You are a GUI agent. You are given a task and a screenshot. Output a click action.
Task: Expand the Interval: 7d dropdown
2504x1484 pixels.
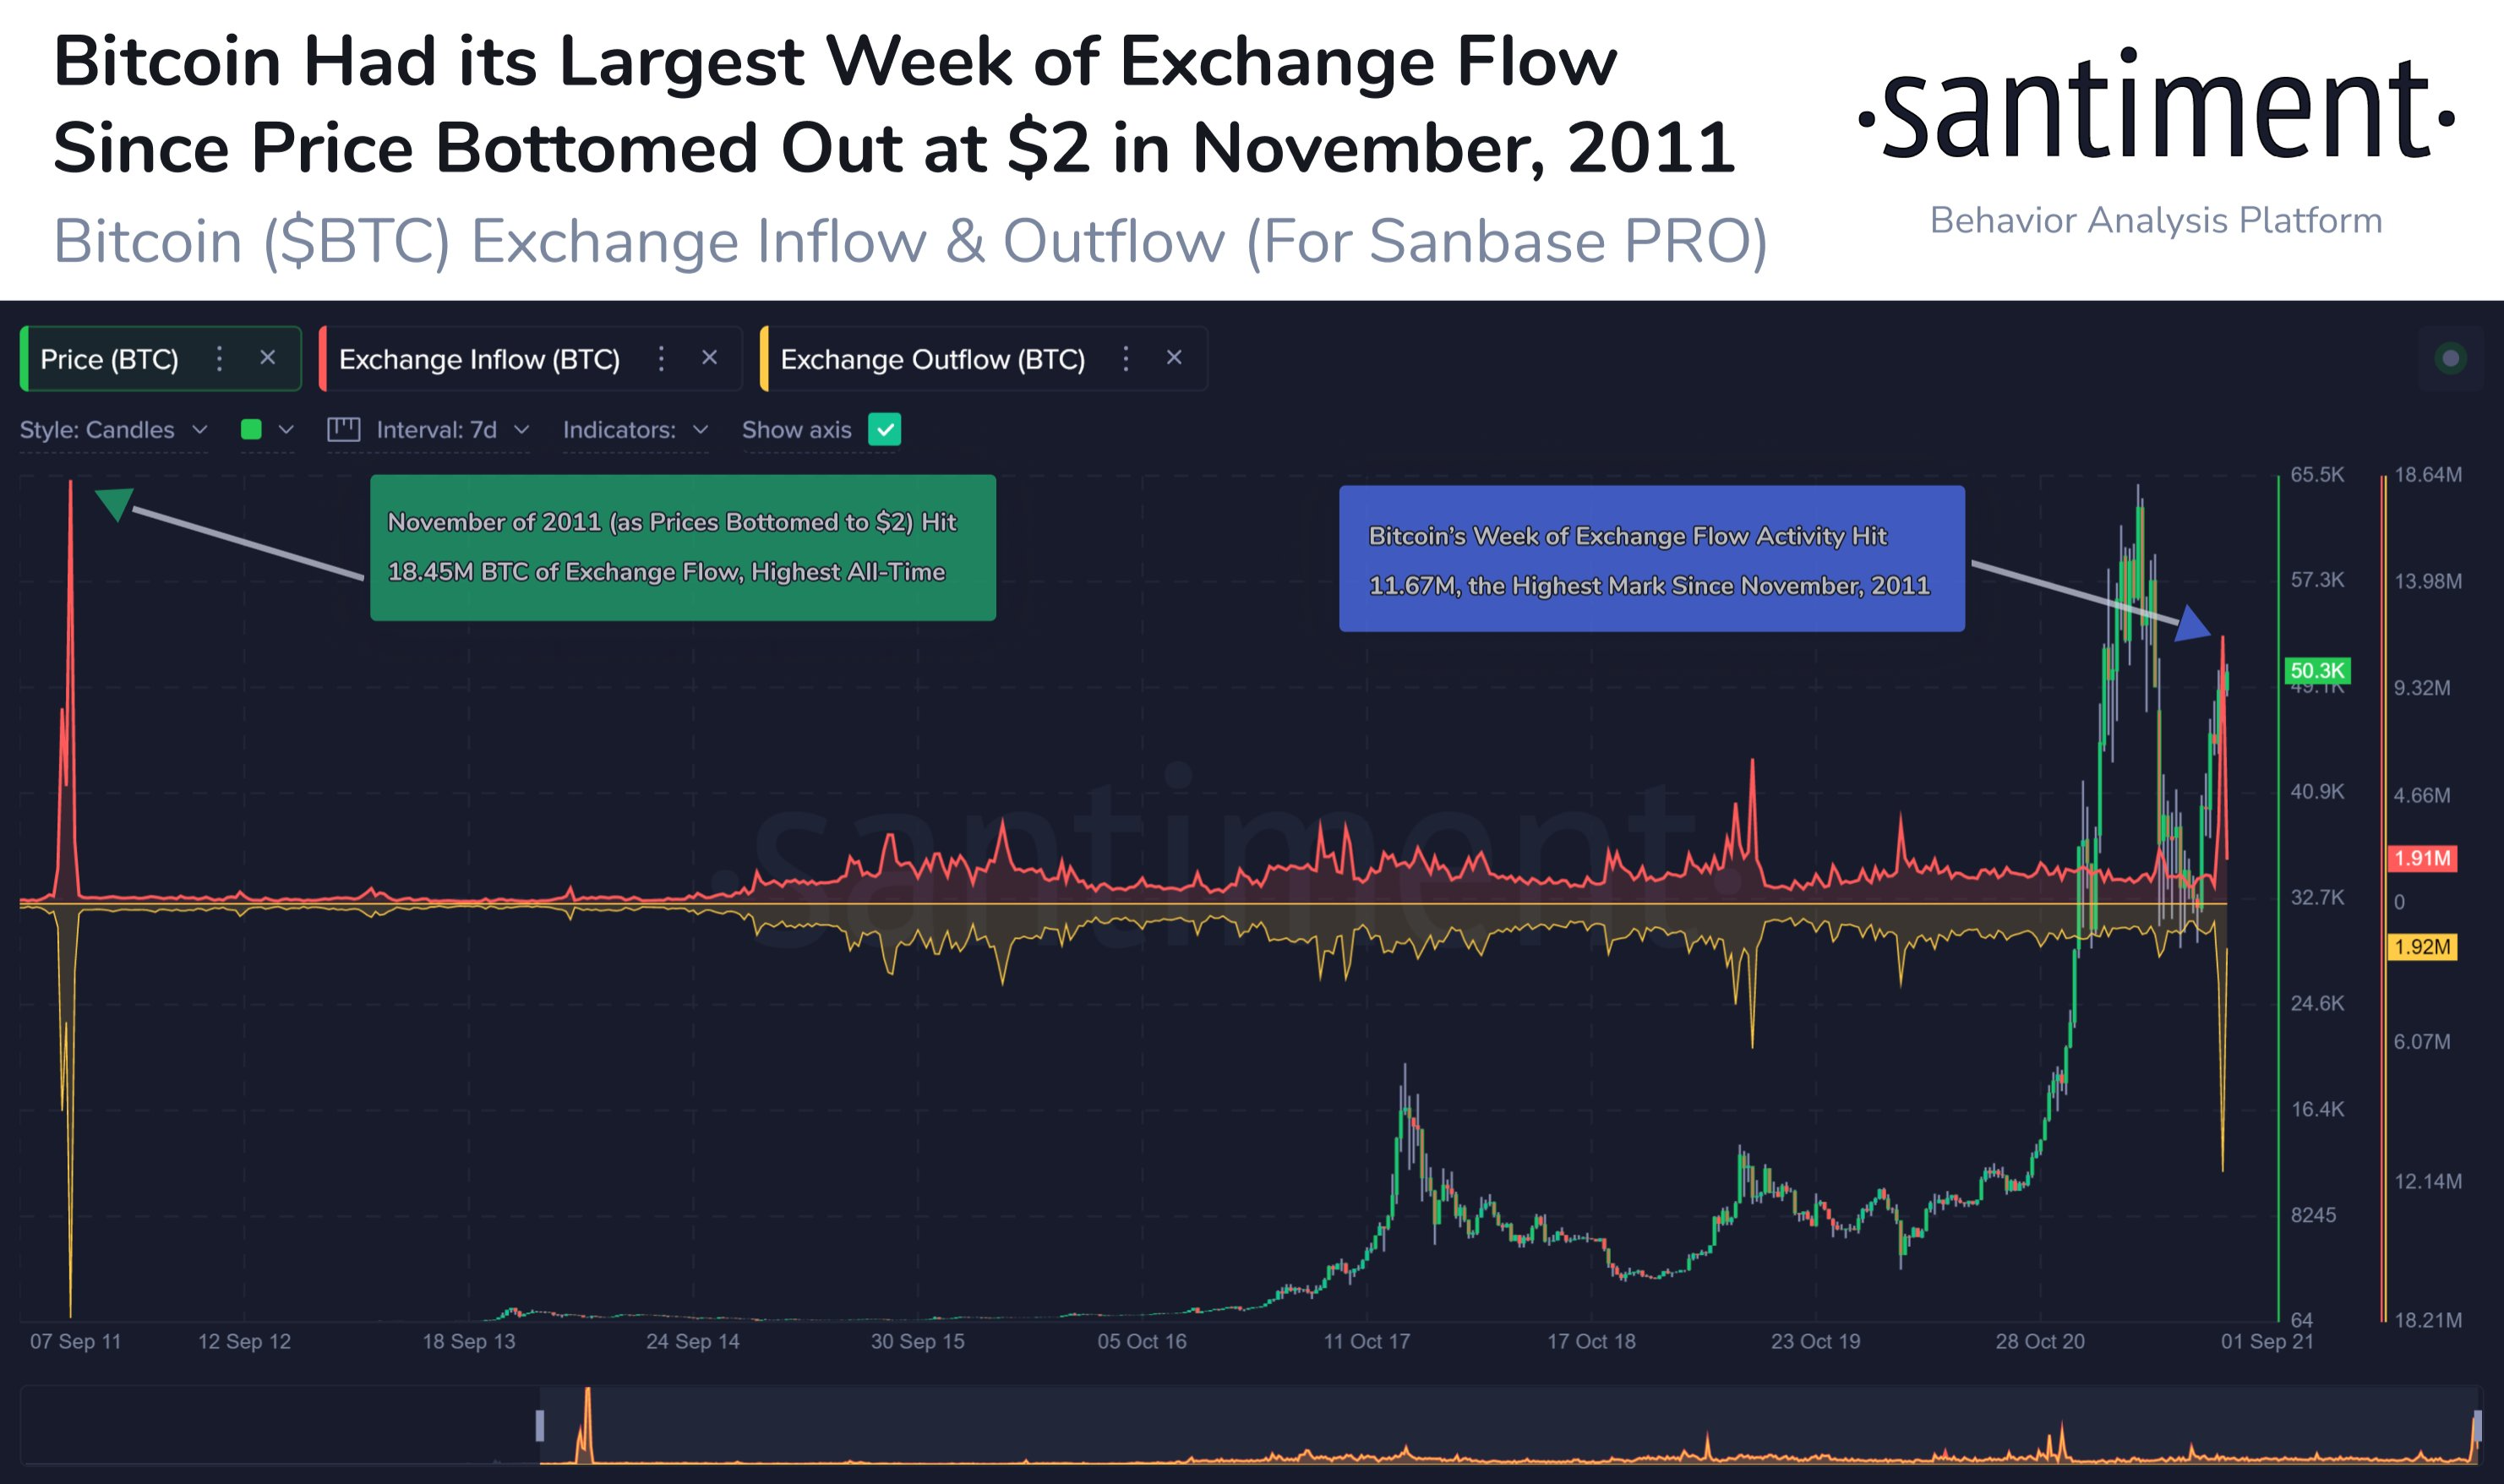click(452, 430)
